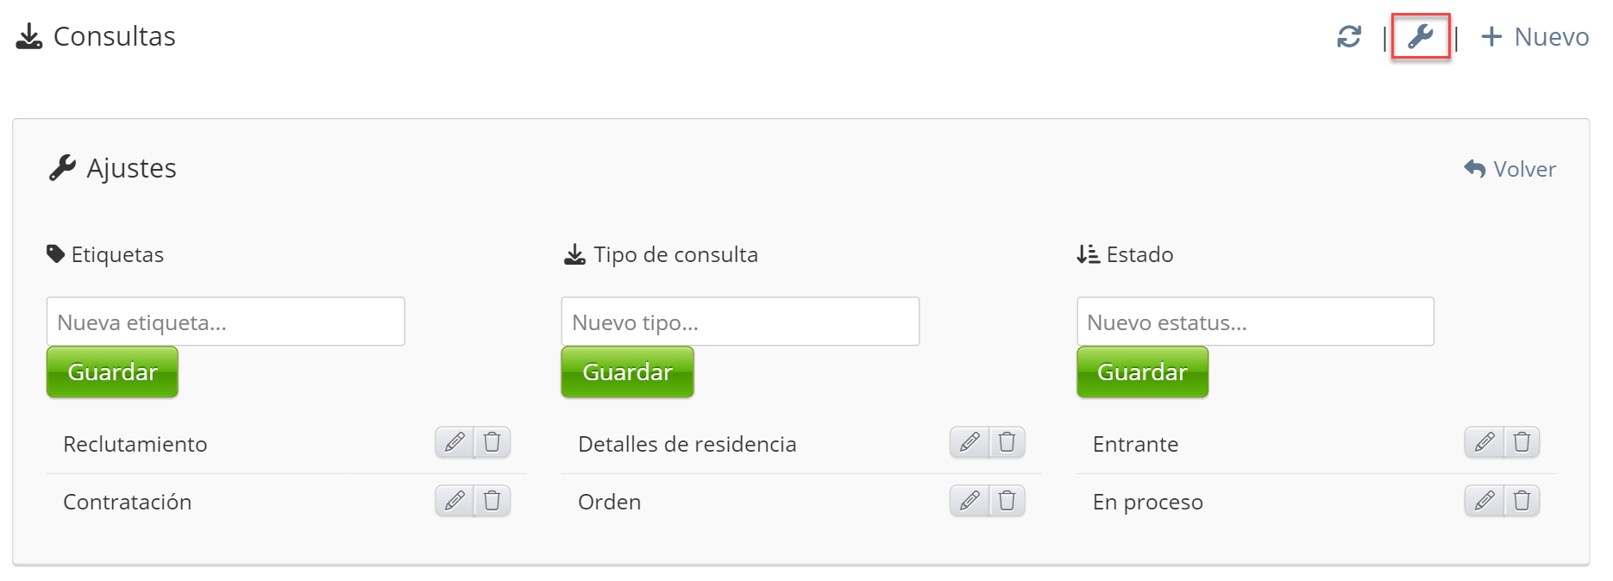Delete the En proceso status
The width and height of the screenshot is (1613, 581).
1522,500
